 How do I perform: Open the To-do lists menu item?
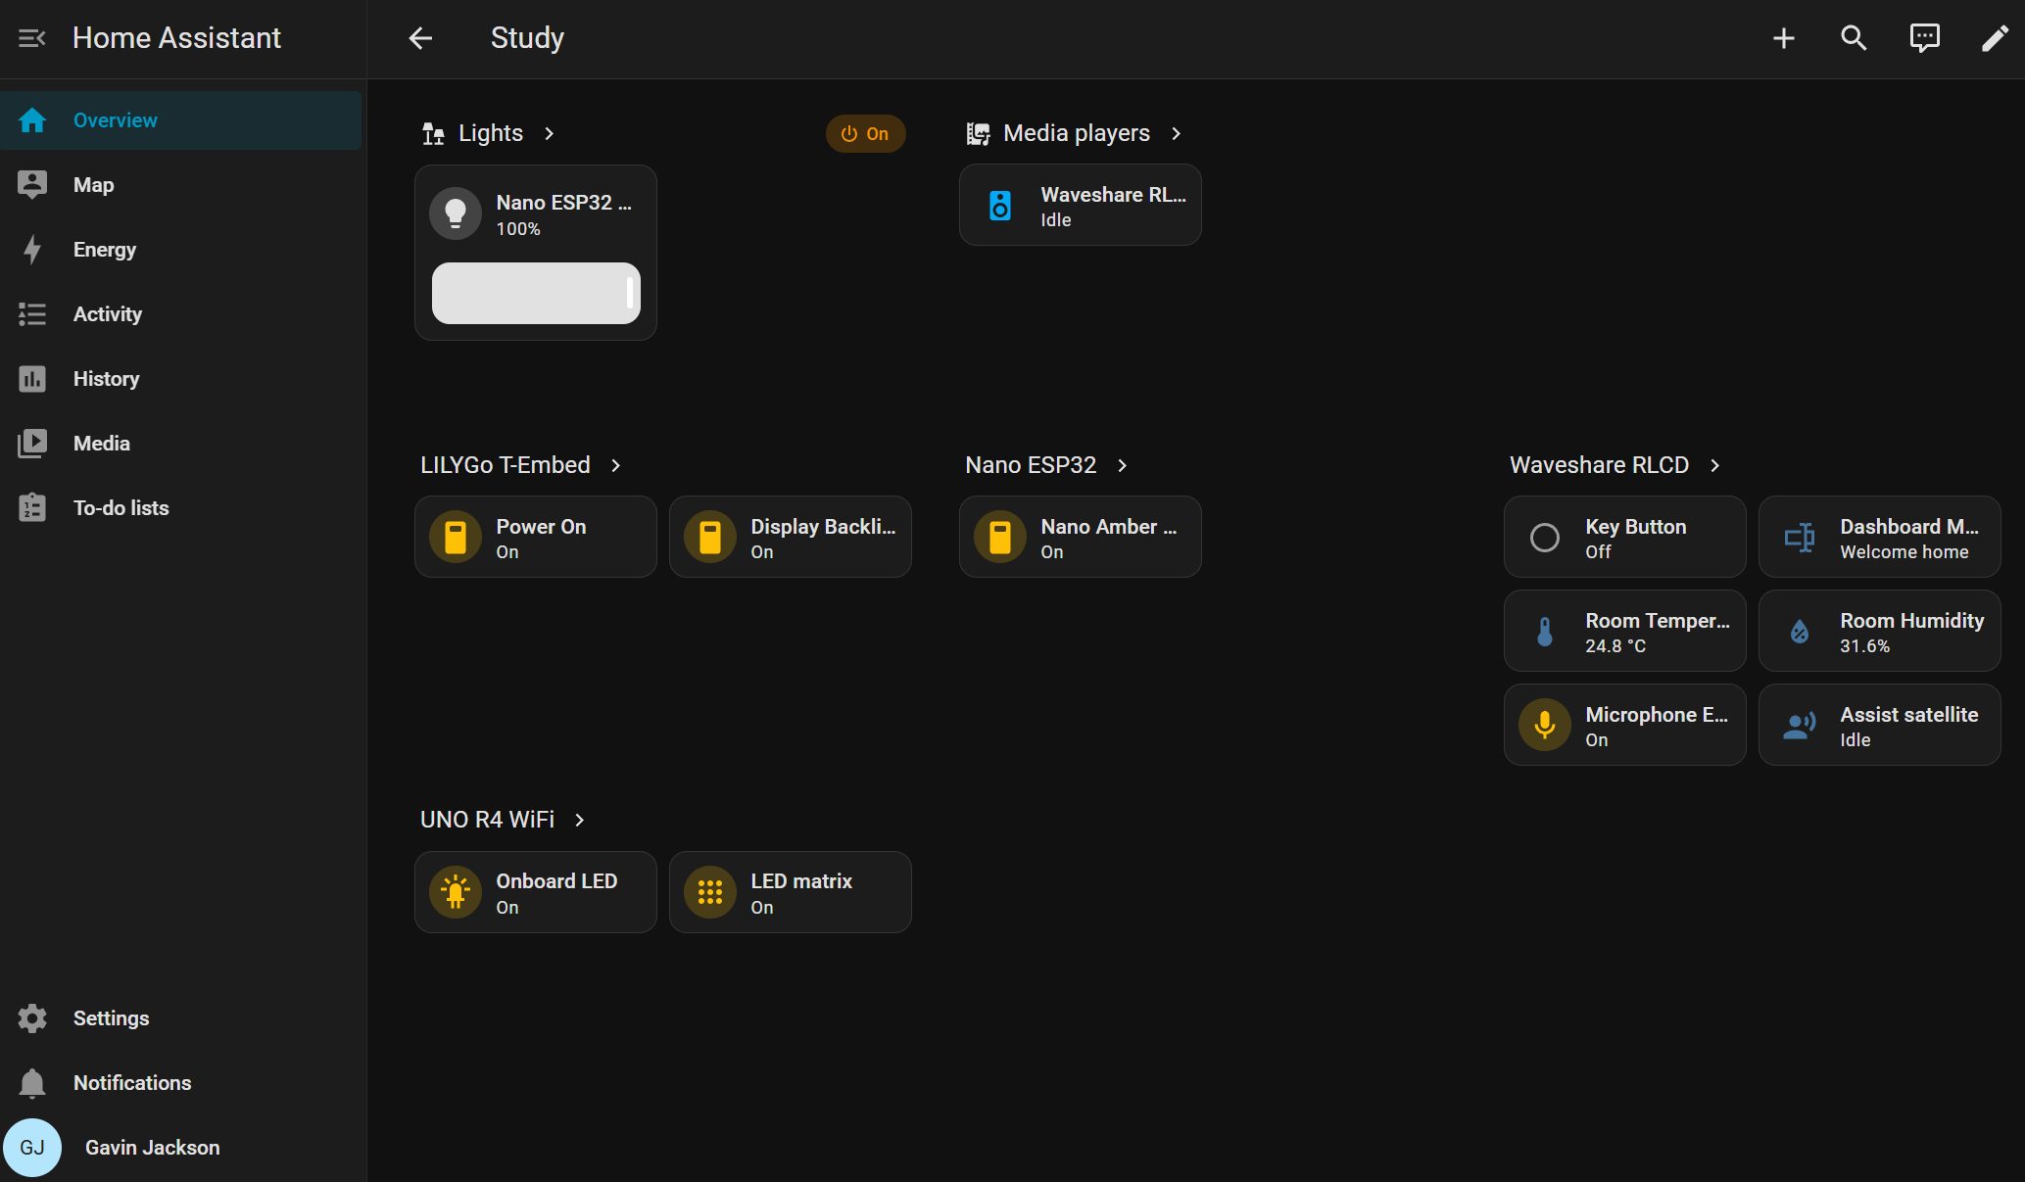click(x=181, y=508)
